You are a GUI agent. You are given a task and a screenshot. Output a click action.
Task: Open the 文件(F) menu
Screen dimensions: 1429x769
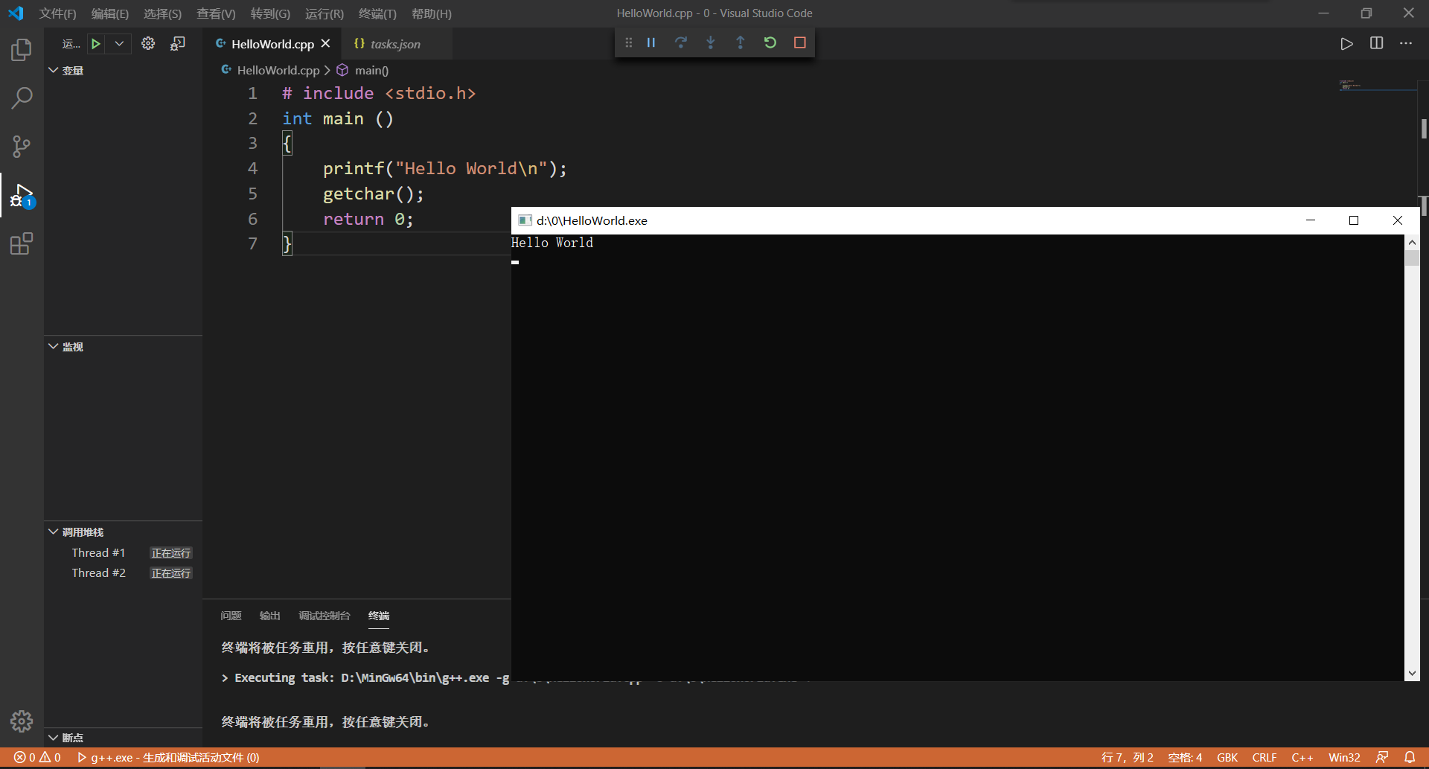pos(57,13)
